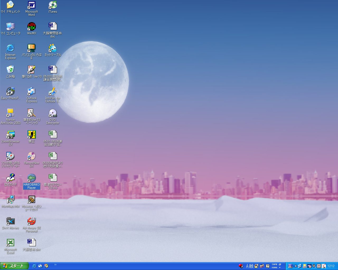Click the Microsoft Word desktop shortcut
The width and height of the screenshot is (338, 270).
[x=31, y=5]
